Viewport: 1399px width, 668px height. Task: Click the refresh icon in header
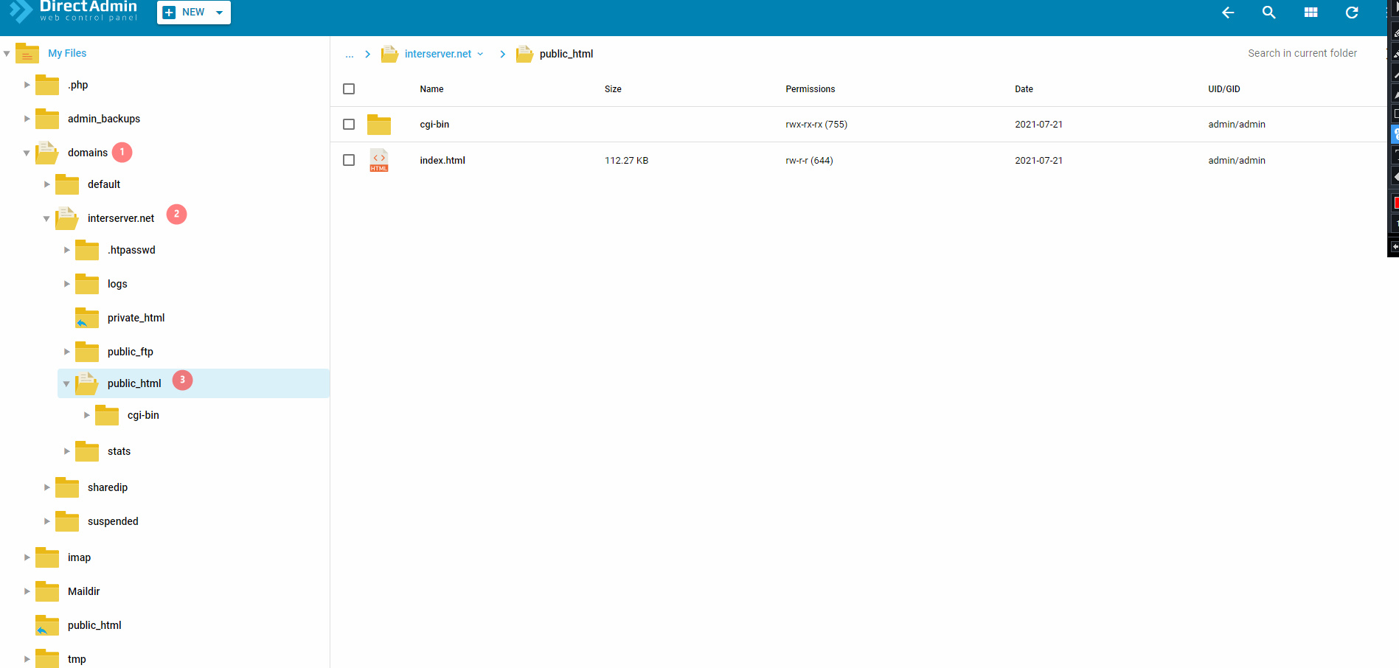point(1352,13)
